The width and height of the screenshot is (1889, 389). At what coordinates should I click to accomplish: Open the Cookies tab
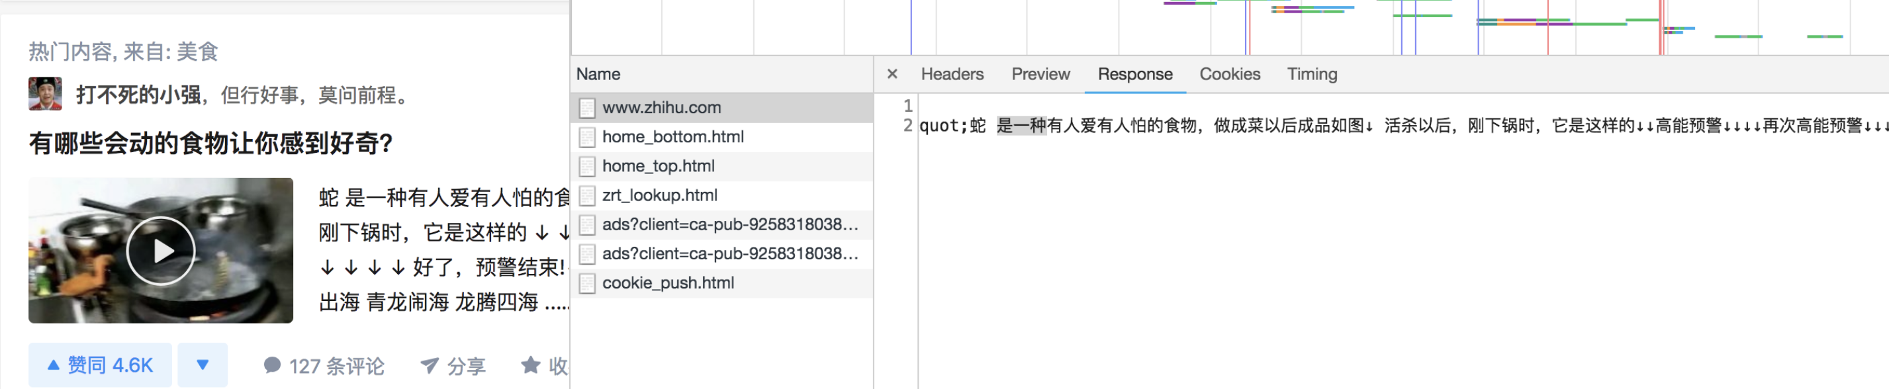(1229, 74)
